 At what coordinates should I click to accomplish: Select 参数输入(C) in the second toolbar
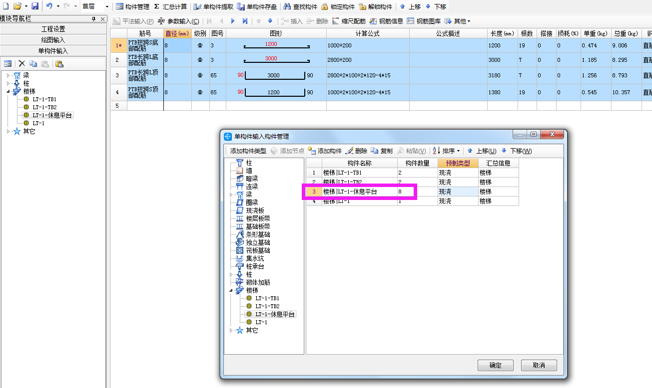178,21
